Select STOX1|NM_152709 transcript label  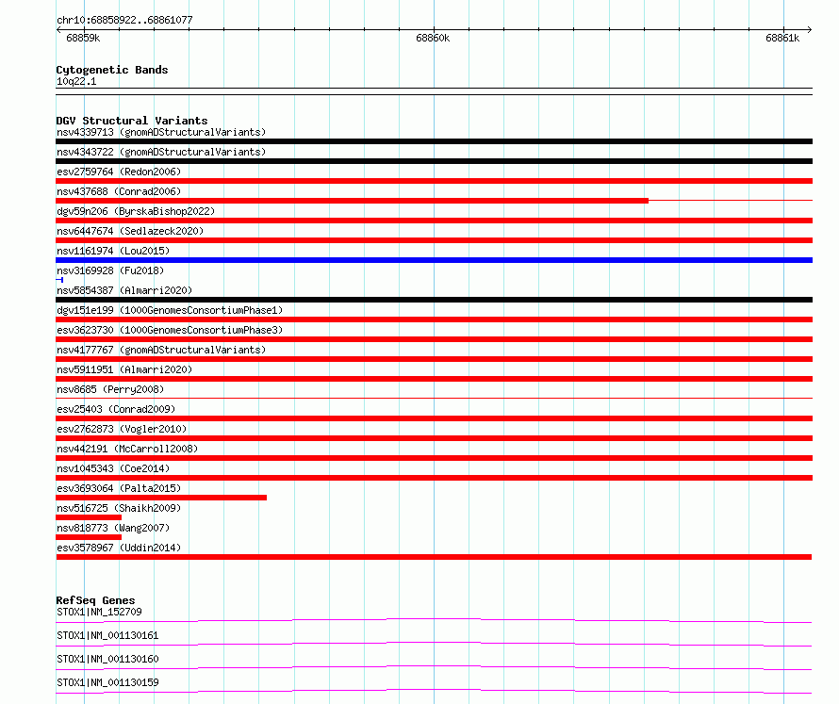point(99,612)
